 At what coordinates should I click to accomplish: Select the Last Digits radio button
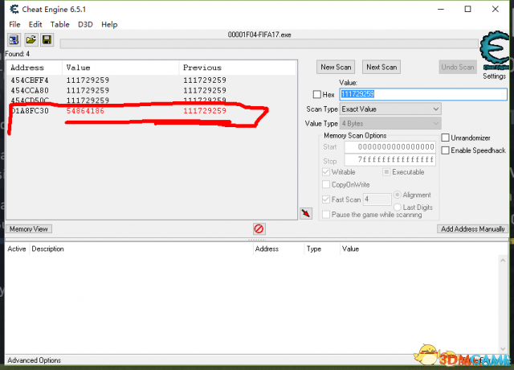398,208
